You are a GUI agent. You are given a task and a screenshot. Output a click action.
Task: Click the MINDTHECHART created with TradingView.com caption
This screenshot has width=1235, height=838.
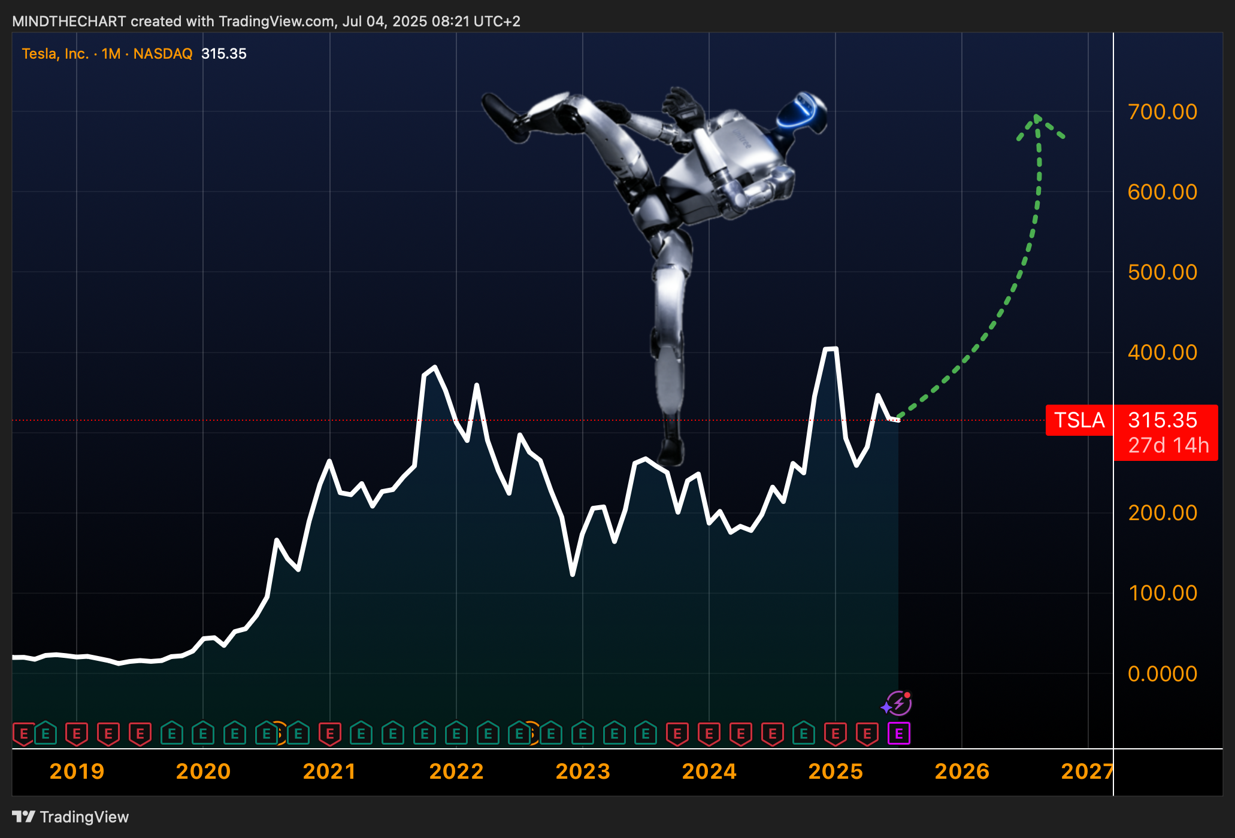266,22
